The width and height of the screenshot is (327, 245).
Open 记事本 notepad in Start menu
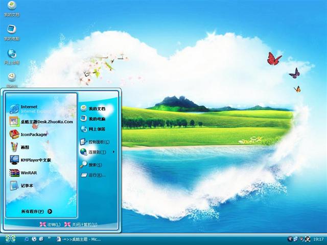[x=21, y=185]
